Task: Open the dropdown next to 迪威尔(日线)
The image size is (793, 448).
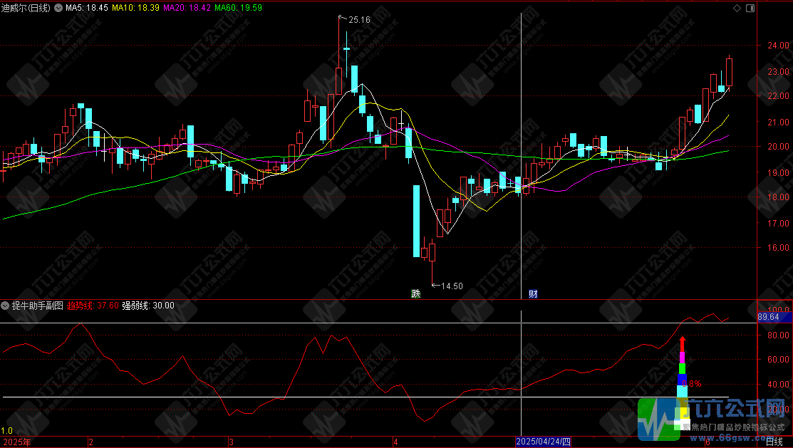Action: coord(57,8)
